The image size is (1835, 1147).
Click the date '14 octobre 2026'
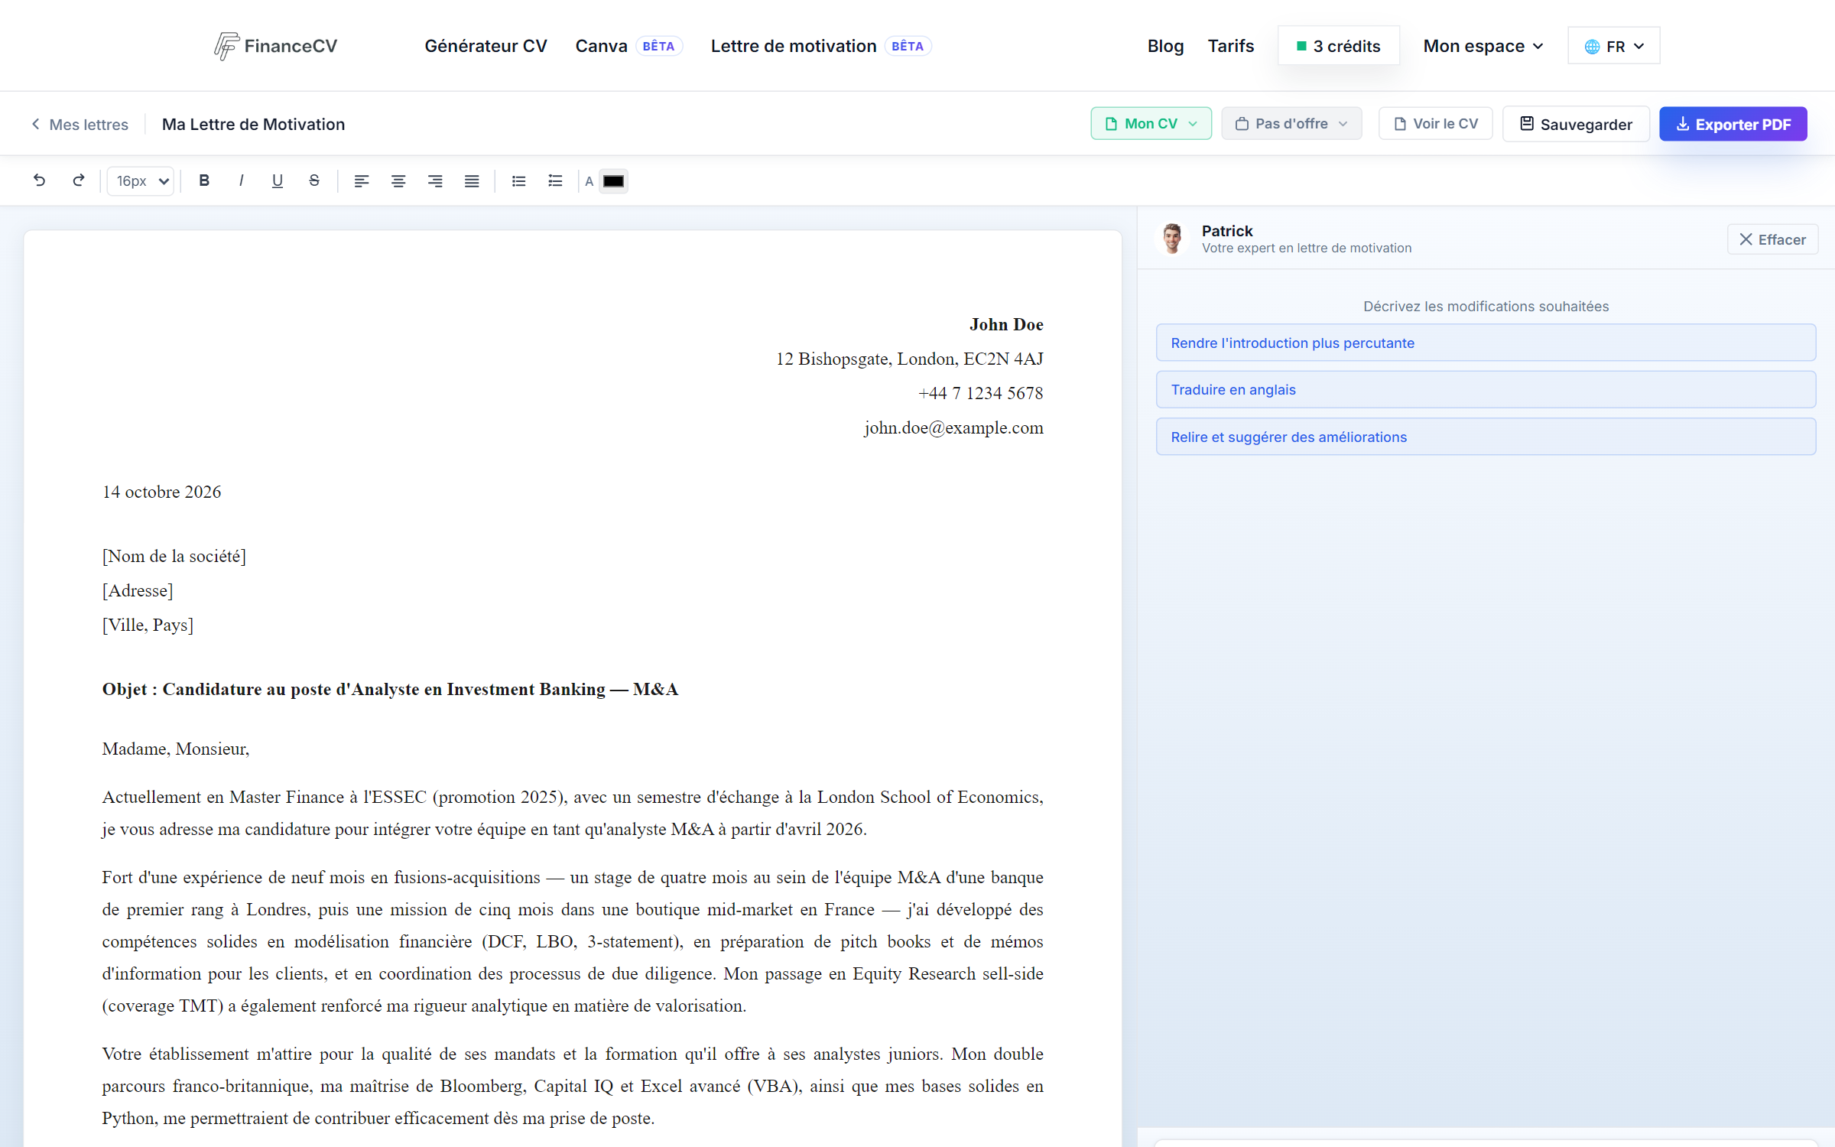[161, 492]
